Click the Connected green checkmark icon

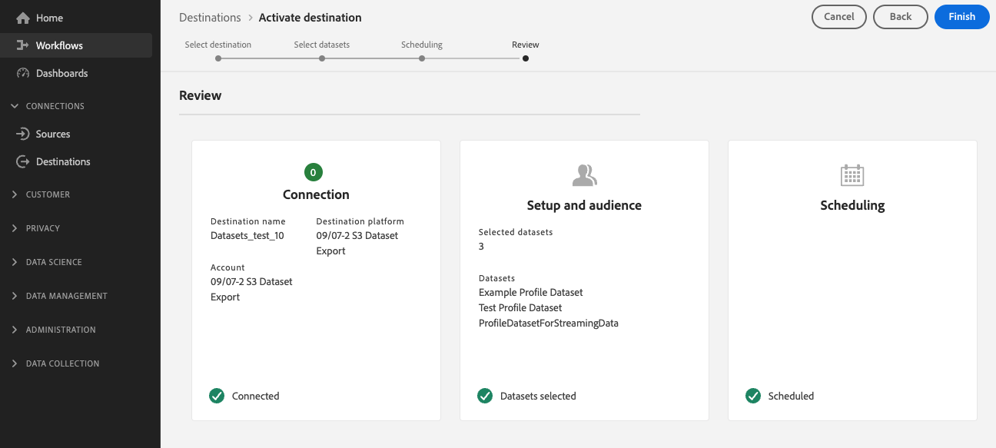217,396
